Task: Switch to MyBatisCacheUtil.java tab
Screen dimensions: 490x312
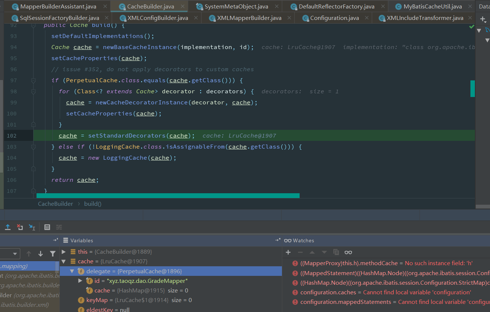Action: [432, 6]
